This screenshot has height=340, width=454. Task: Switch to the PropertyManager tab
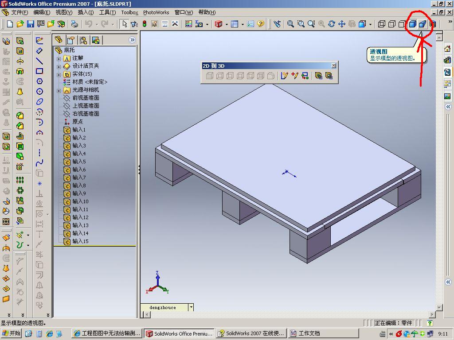click(x=71, y=40)
